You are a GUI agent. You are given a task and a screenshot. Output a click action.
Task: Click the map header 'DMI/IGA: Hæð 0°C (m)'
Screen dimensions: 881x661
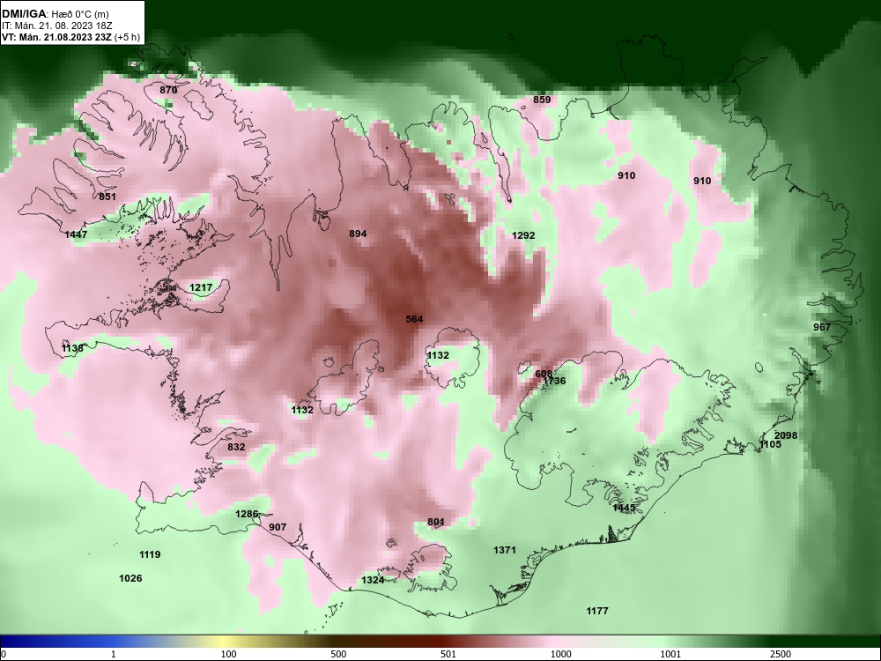tap(55, 14)
